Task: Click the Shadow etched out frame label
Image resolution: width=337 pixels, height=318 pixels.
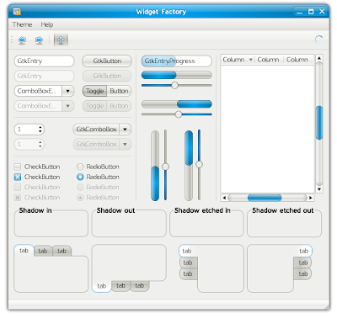Action: [x=283, y=210]
